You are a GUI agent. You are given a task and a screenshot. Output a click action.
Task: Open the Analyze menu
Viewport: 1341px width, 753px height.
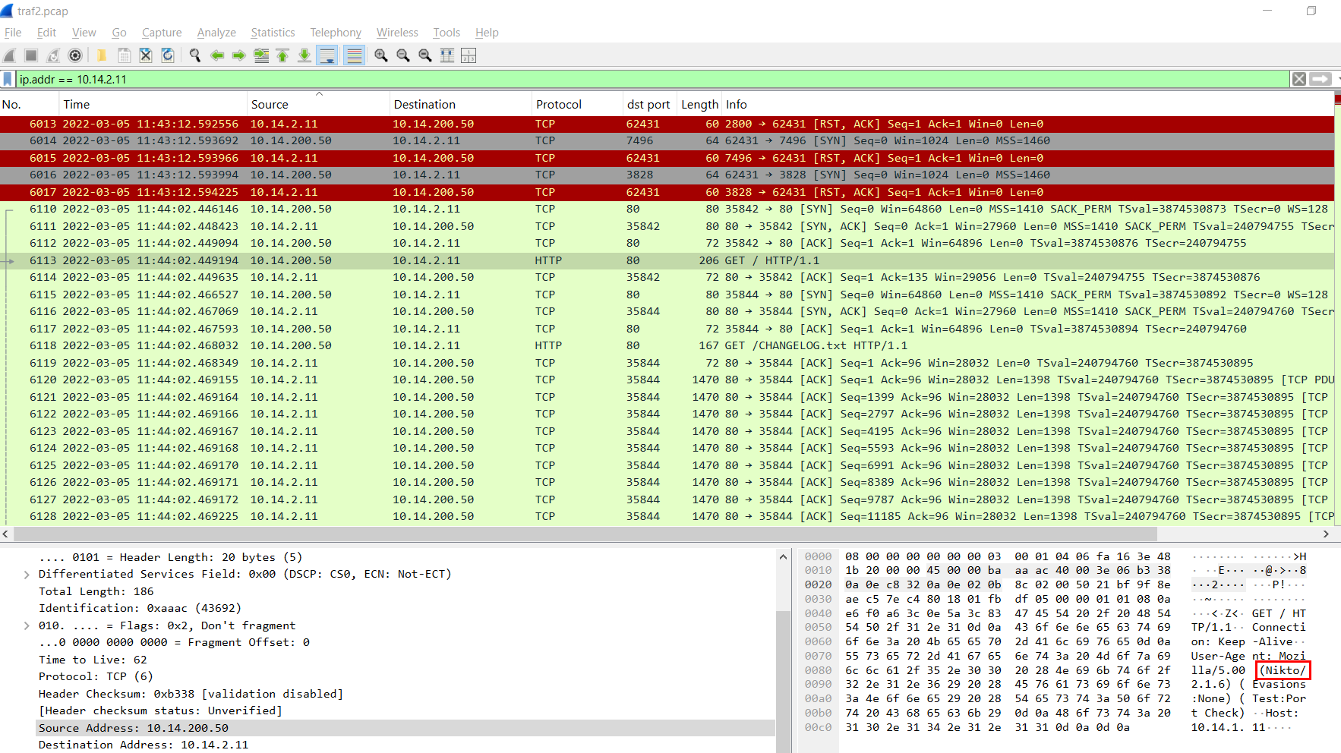pyautogui.click(x=216, y=33)
